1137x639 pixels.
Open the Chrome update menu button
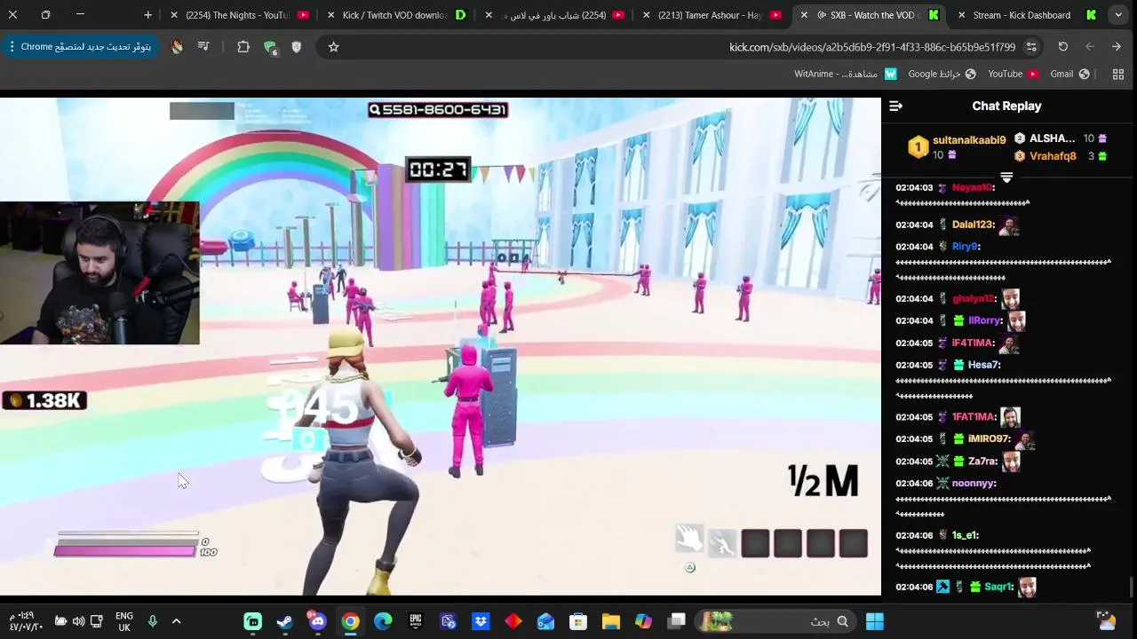pyautogui.click(x=79, y=47)
